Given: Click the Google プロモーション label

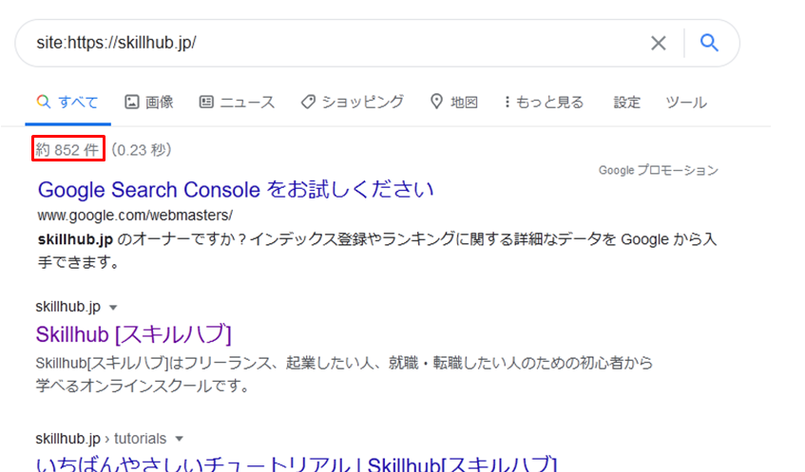Looking at the screenshot, I should pyautogui.click(x=659, y=170).
